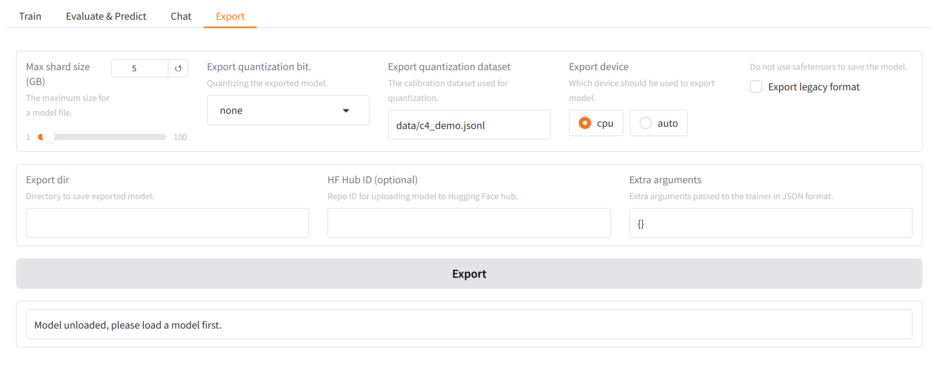Click the Max shard size slider handle
This screenshot has width=932, height=365.
(48, 137)
